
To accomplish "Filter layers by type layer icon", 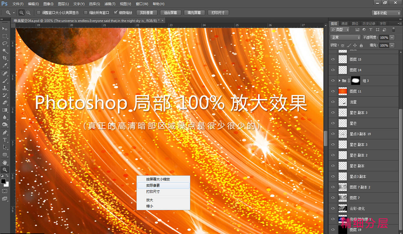I will click(x=371, y=30).
